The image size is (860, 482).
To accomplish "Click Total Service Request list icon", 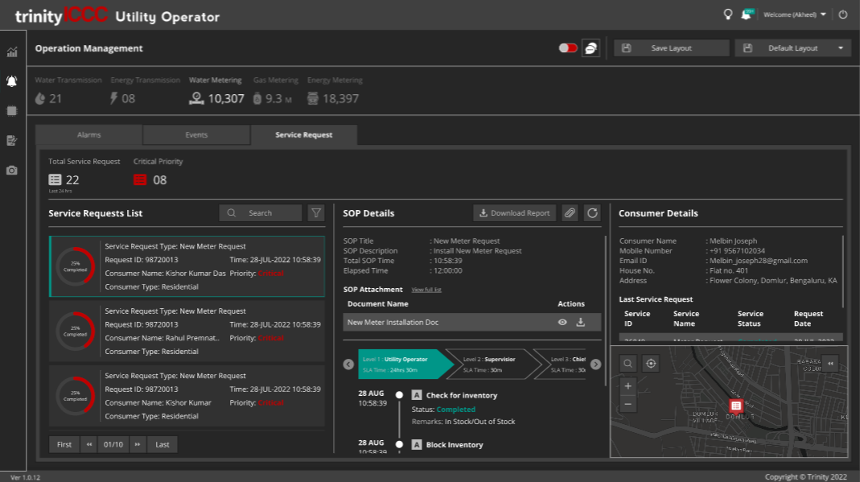I will click(55, 179).
